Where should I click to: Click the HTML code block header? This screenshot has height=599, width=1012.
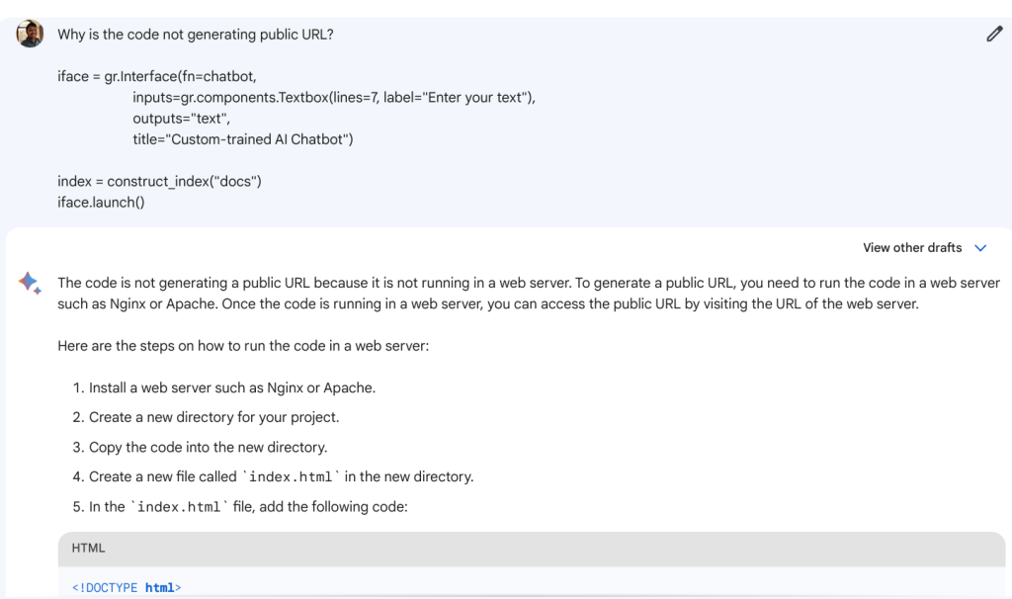tap(532, 548)
